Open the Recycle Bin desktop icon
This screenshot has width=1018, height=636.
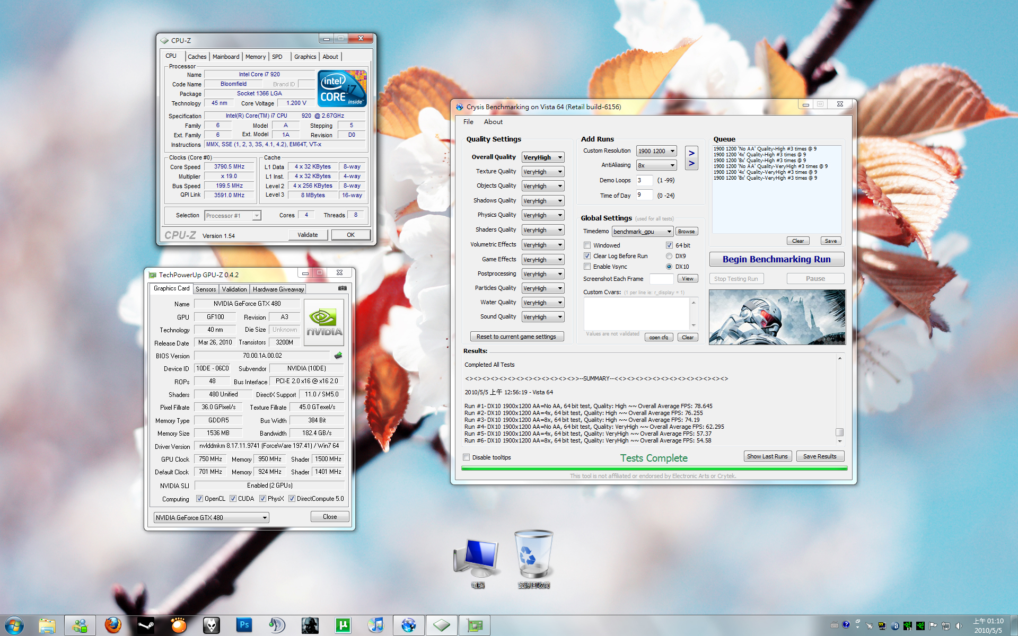(x=534, y=560)
